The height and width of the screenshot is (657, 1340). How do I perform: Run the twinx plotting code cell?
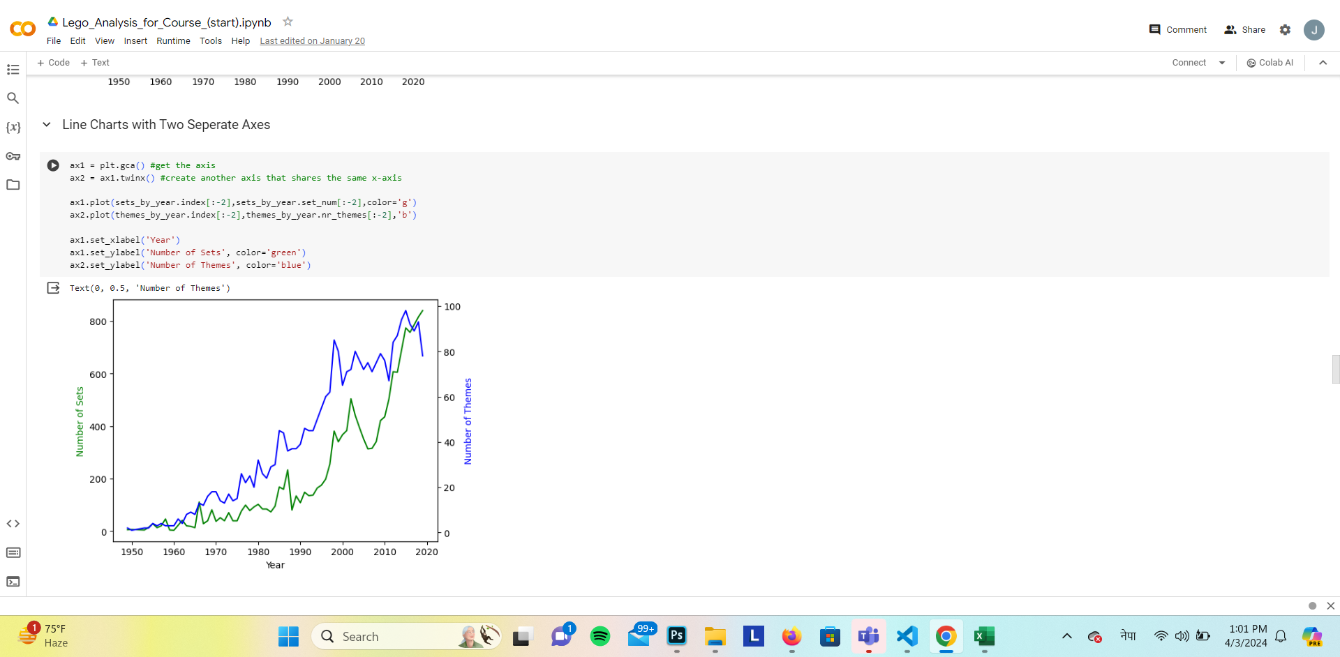[53, 165]
